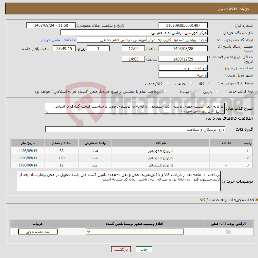Click the remaining days field showing 3
258x258 pixels.
98,48
